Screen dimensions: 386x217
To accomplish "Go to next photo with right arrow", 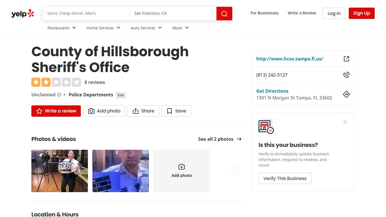I will (235, 171).
